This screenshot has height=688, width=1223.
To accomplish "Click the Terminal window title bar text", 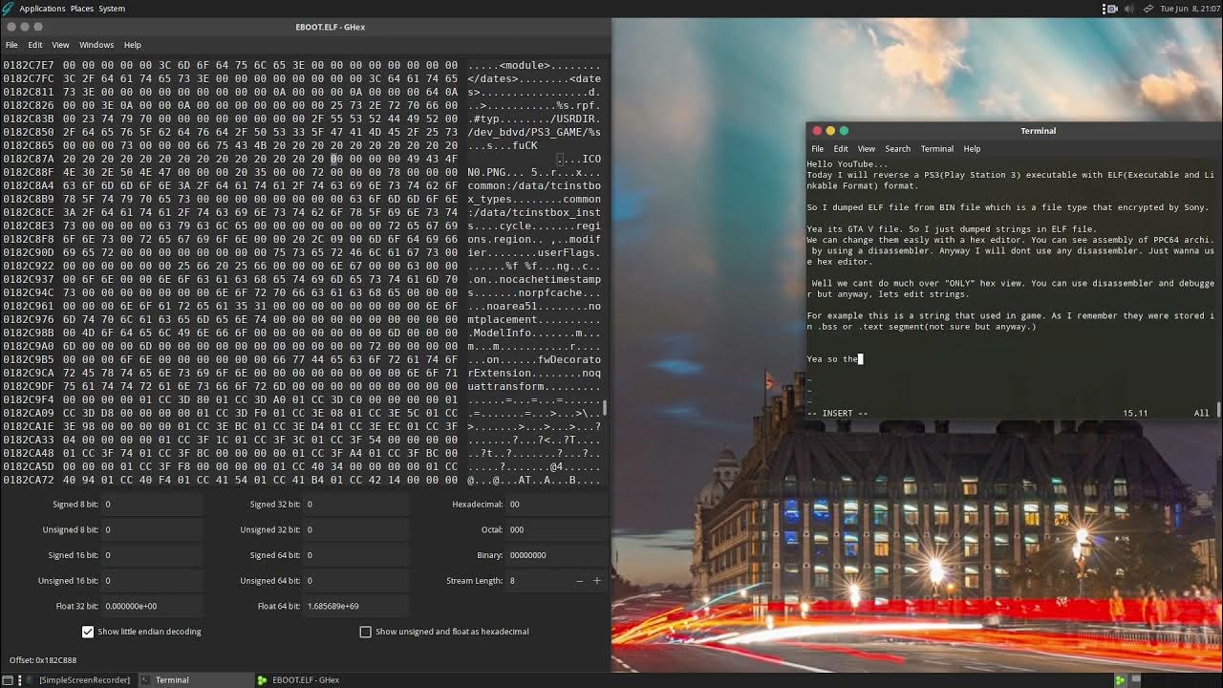I will click(x=1038, y=131).
